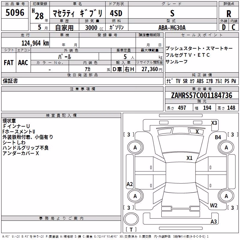The width and height of the screenshot is (240, 240).
Task: Click car name マセラティ ギブリ
Action: click(x=77, y=13)
